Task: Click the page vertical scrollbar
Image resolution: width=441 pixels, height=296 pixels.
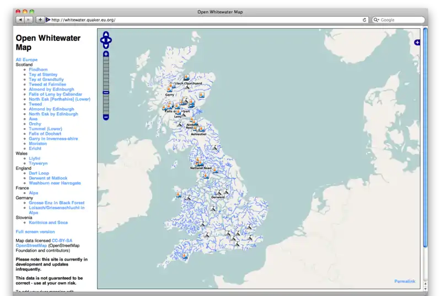Action: [x=425, y=138]
